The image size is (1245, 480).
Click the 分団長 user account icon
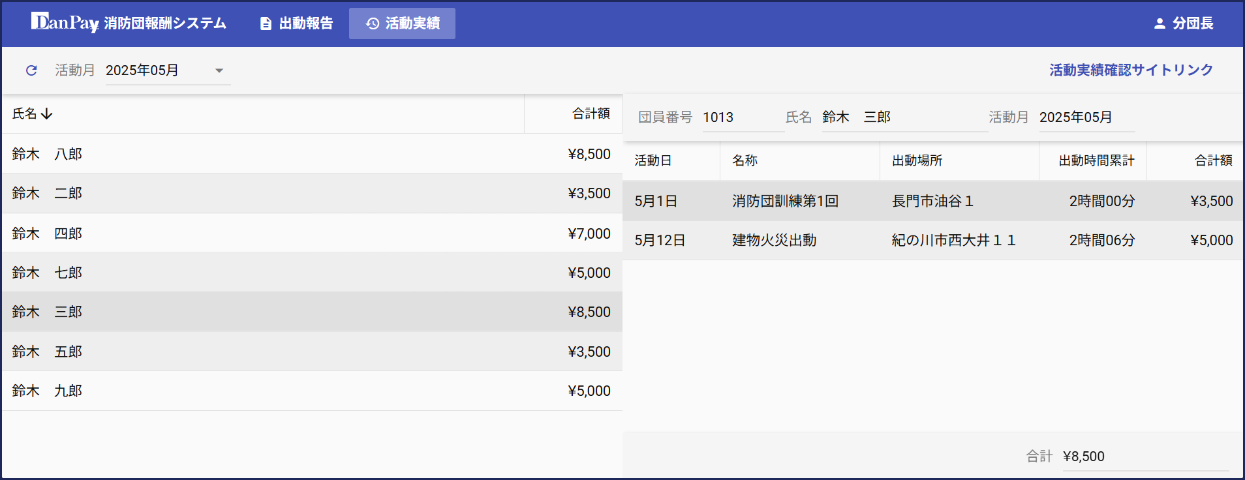point(1160,23)
